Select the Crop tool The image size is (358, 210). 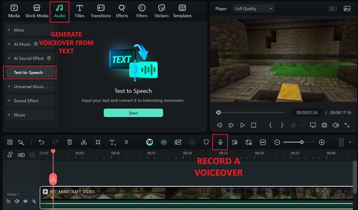[98, 142]
